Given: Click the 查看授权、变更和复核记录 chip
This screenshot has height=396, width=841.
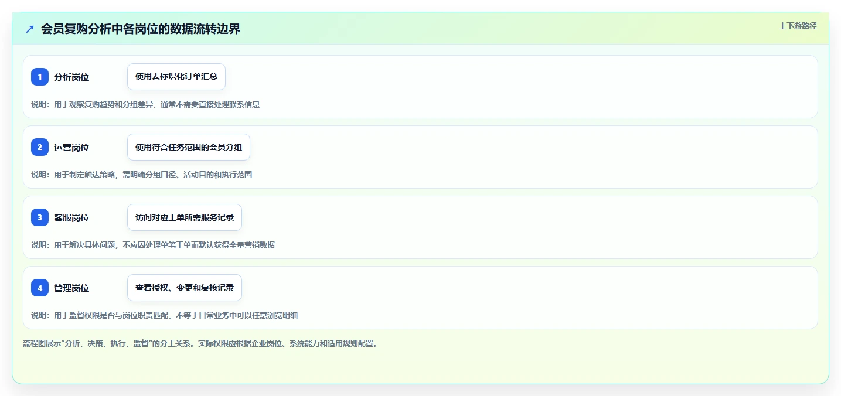Looking at the screenshot, I should [185, 288].
